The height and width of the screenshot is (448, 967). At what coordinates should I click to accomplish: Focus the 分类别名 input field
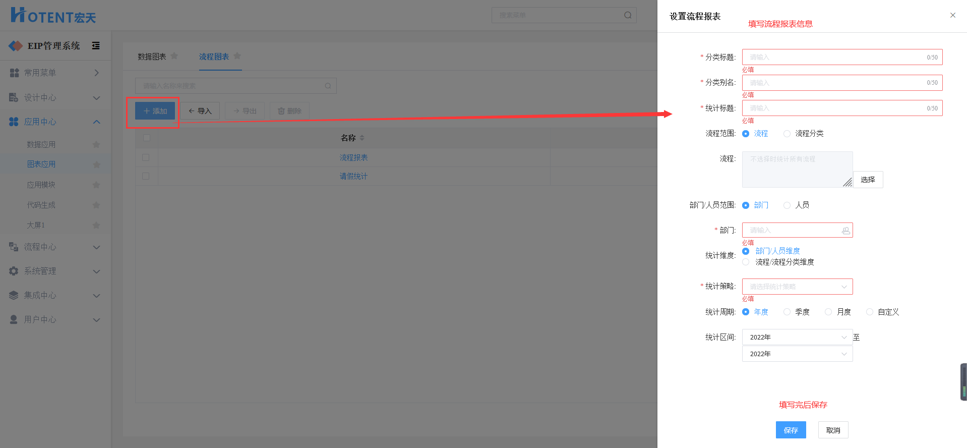coord(842,83)
